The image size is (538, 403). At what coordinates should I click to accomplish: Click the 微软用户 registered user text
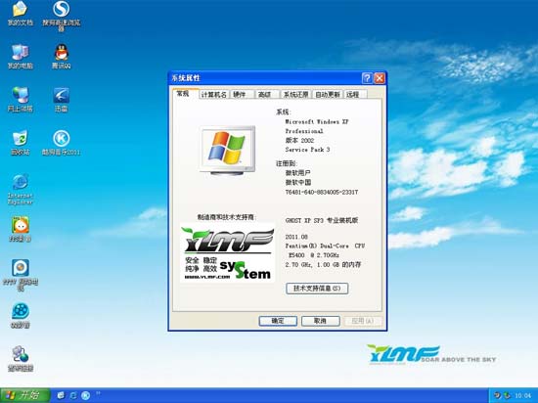coord(297,173)
